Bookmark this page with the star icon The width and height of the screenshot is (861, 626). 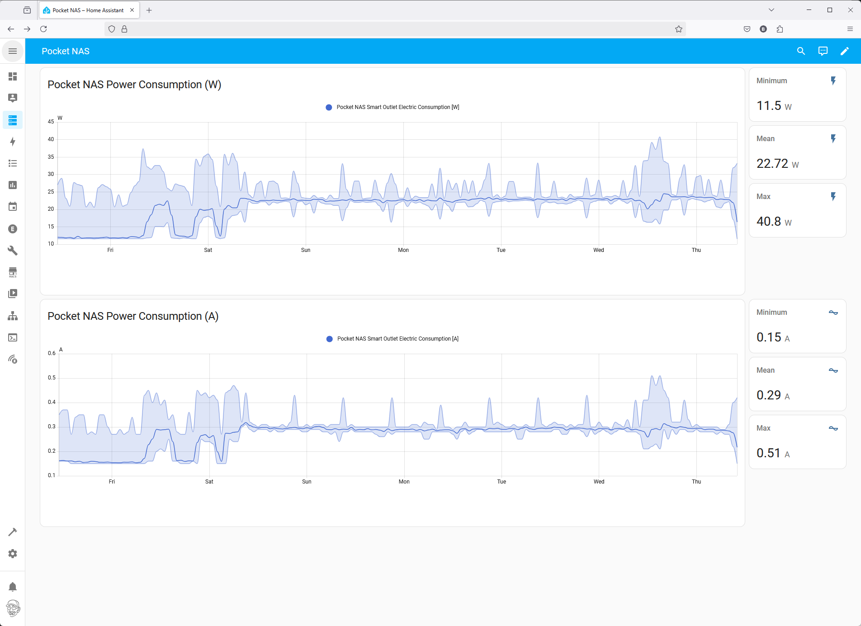click(x=679, y=29)
